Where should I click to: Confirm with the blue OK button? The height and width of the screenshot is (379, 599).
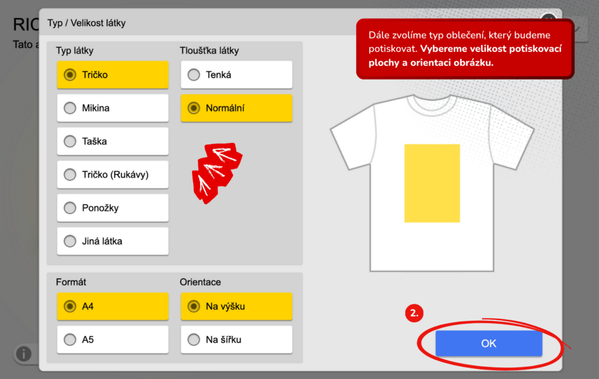(488, 343)
